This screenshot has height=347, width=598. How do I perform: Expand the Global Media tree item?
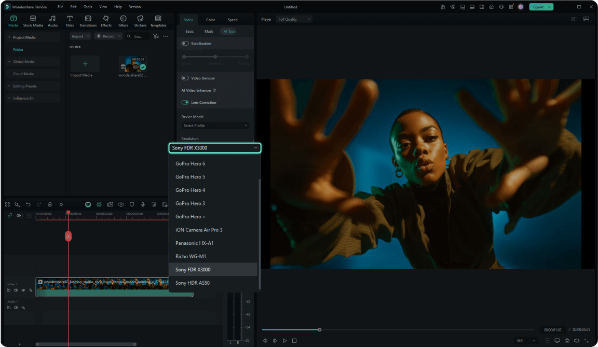click(x=9, y=62)
